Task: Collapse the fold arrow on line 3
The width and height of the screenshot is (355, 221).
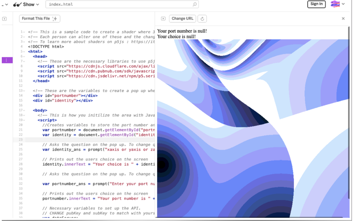Action: tap(24, 42)
